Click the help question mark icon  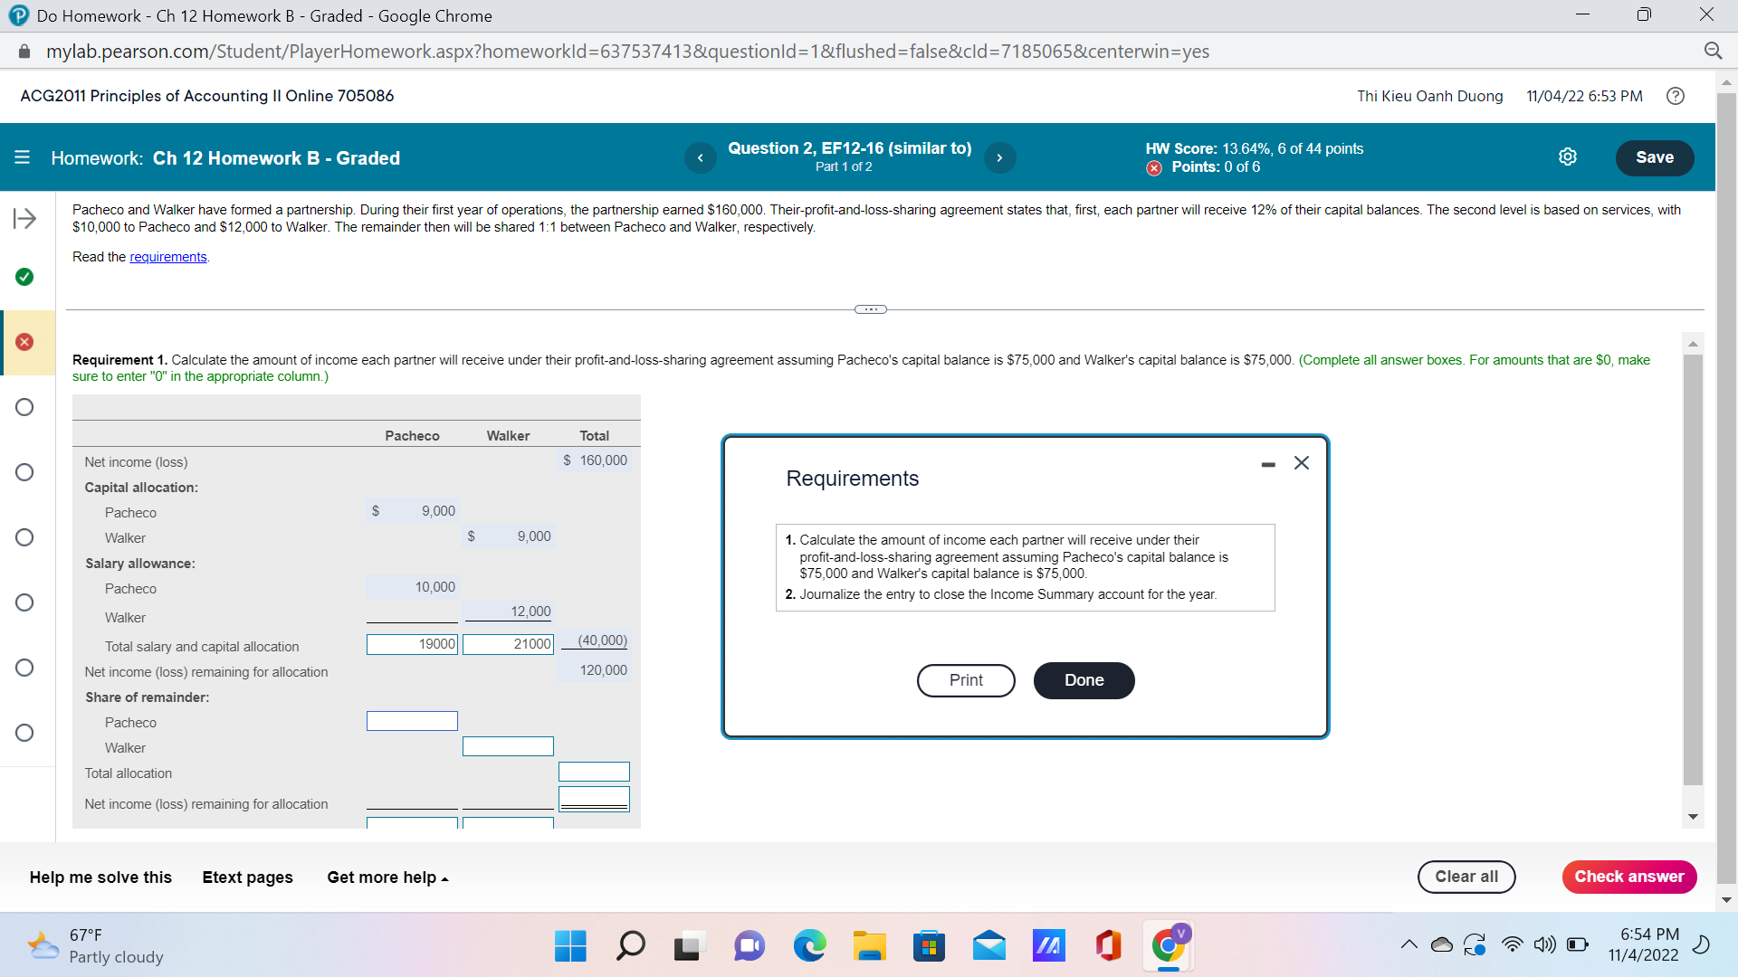pos(1676,96)
